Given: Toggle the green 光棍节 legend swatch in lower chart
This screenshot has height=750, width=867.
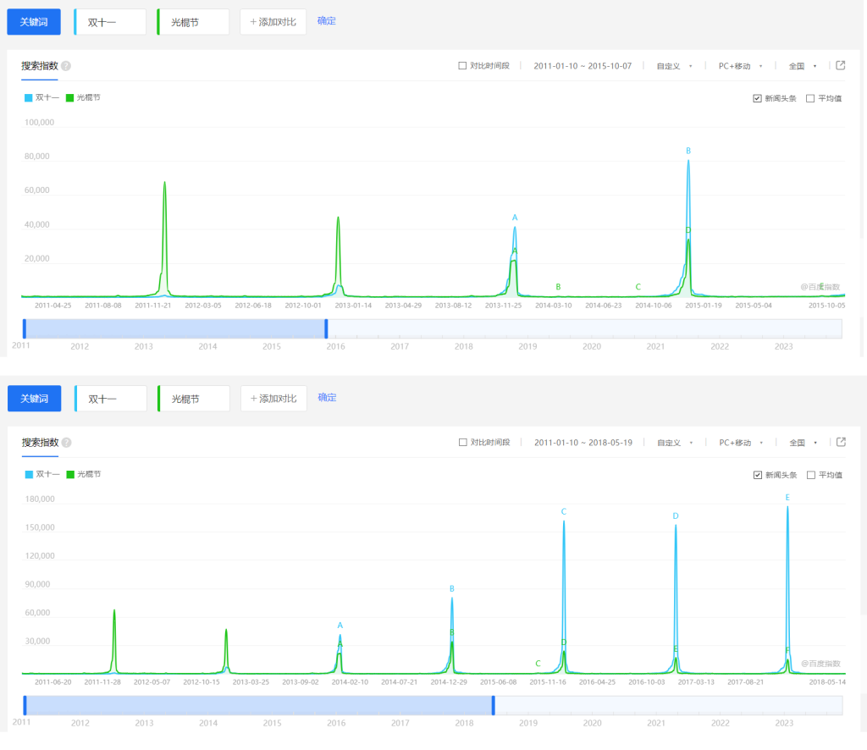Looking at the screenshot, I should pos(70,475).
